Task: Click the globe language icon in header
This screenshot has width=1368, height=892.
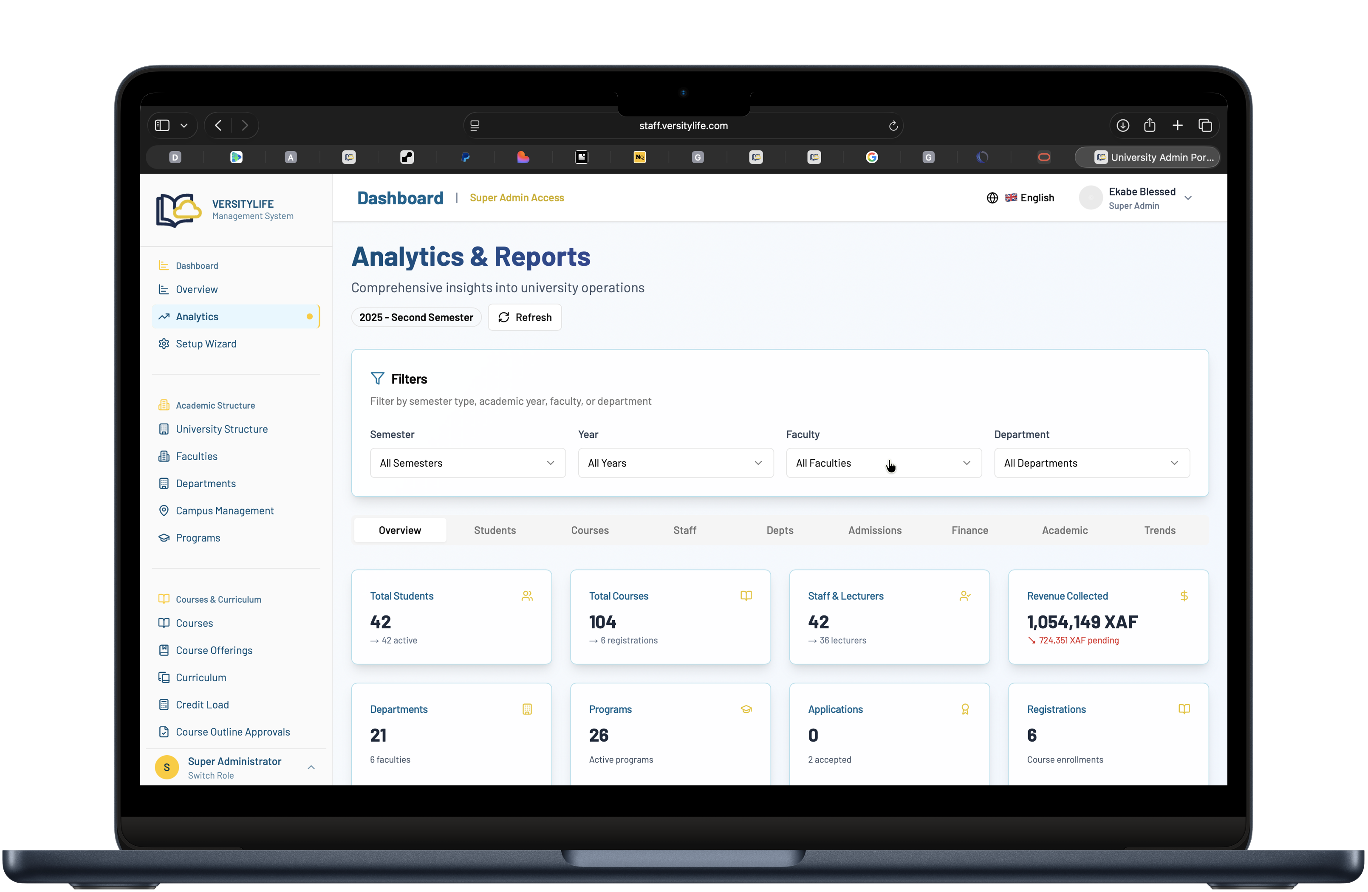Action: point(993,197)
